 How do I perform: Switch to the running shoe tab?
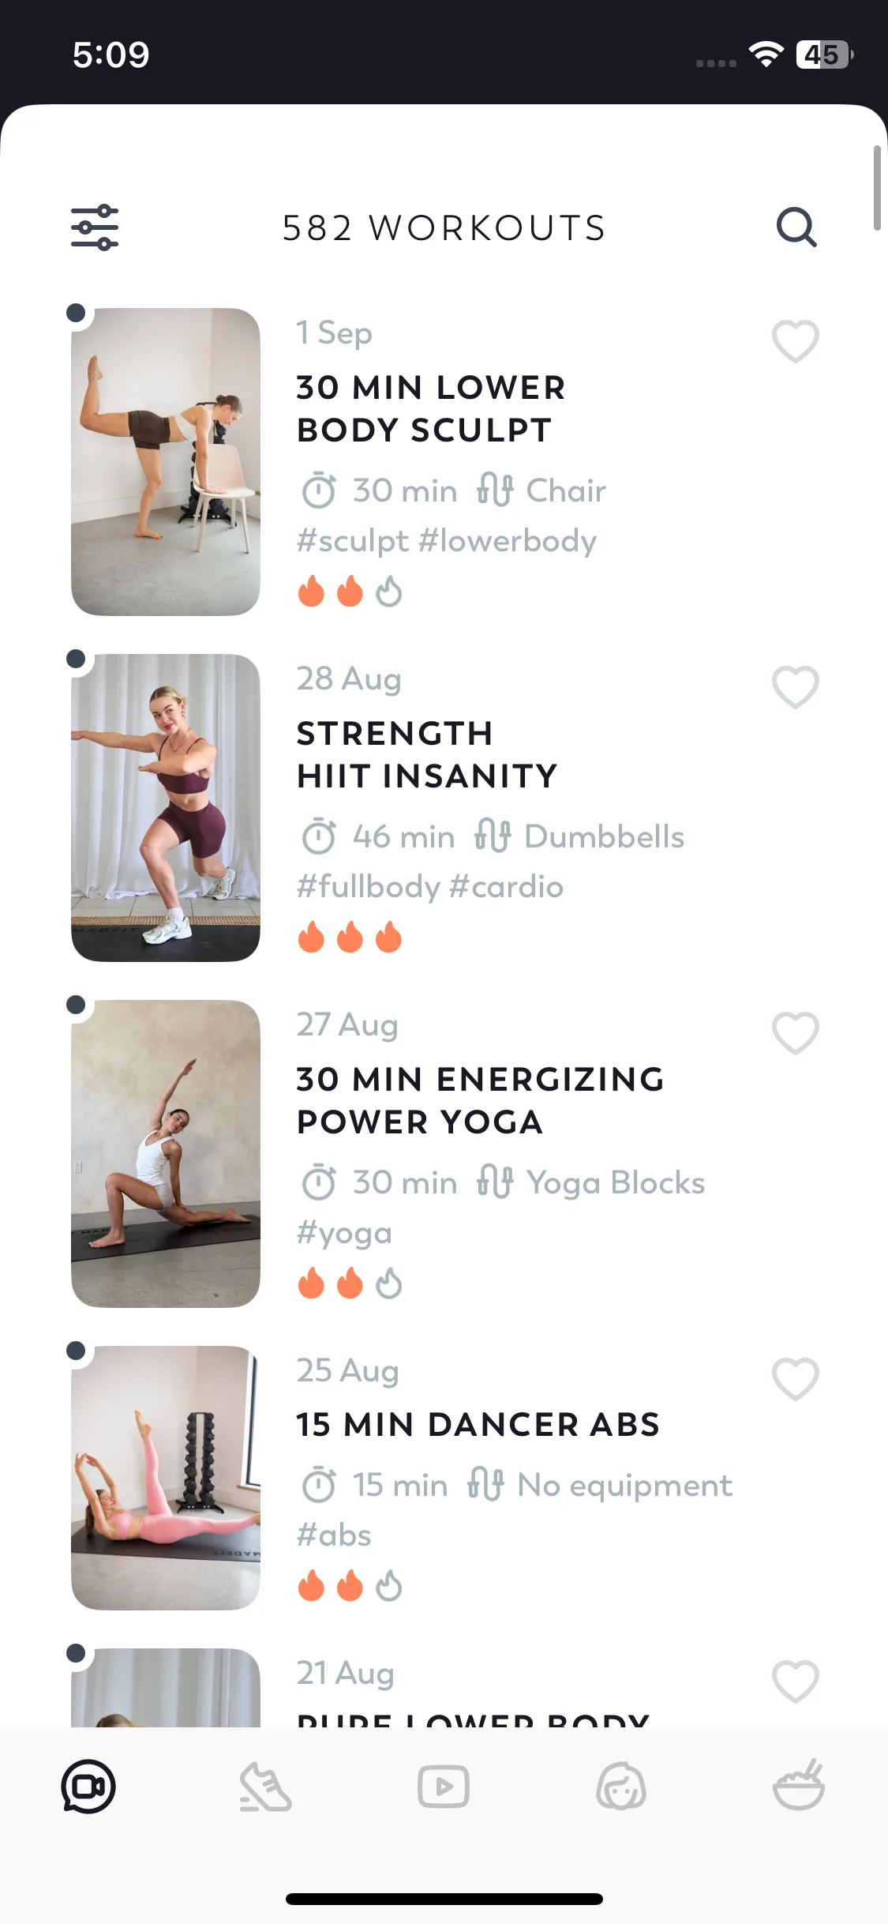266,1787
